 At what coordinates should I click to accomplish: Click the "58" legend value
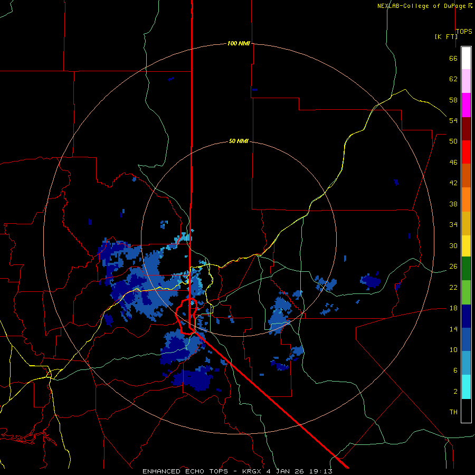[x=453, y=100]
